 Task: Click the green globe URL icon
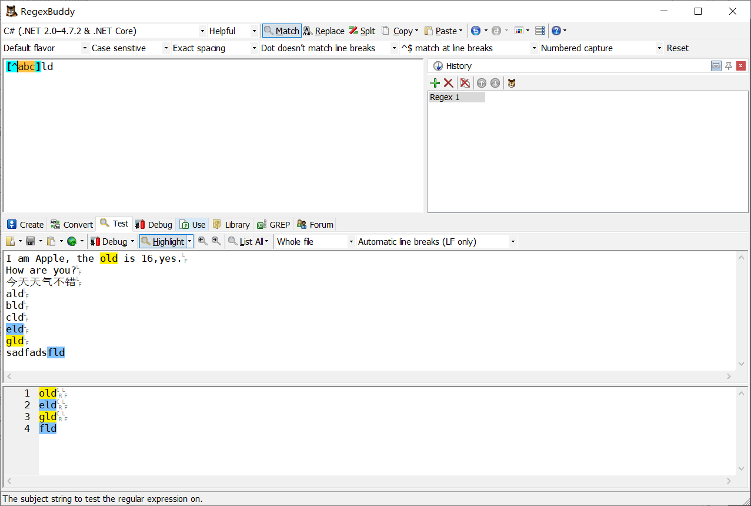coord(72,241)
